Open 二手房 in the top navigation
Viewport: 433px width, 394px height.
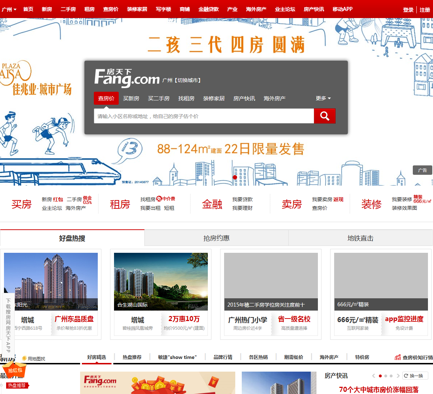tap(68, 9)
